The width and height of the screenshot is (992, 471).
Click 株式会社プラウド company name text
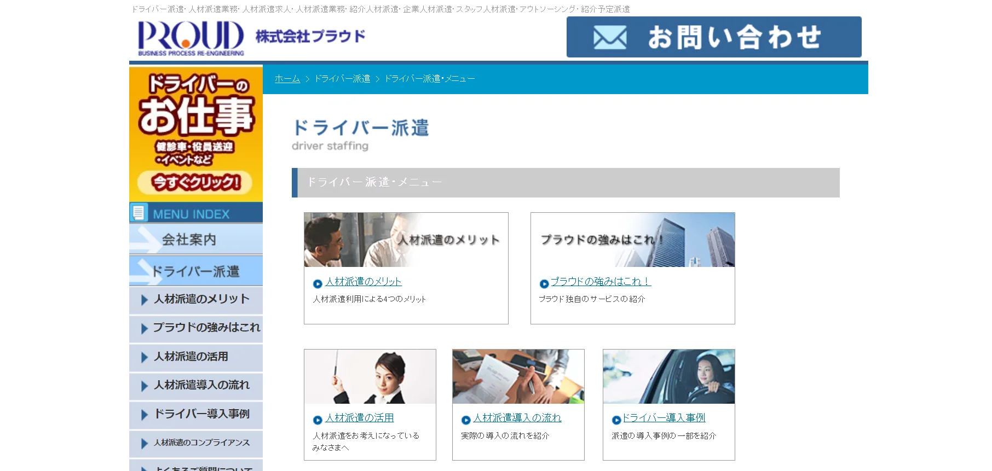pyautogui.click(x=310, y=37)
